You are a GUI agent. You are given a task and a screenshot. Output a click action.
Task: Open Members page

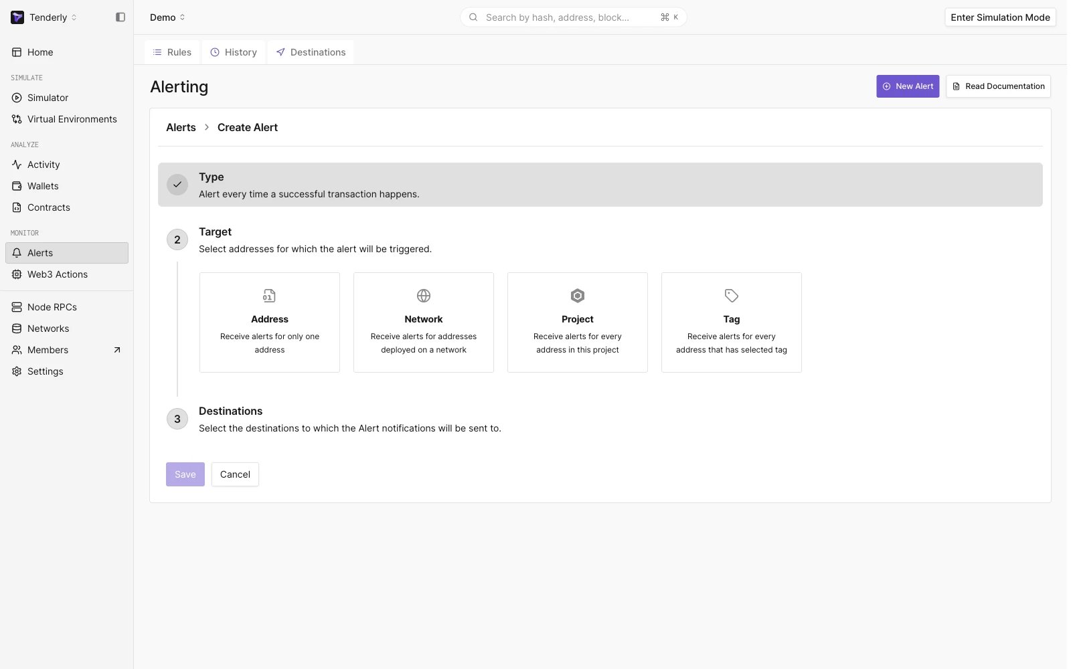pos(67,350)
